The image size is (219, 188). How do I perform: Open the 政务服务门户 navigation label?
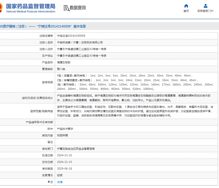205,11
